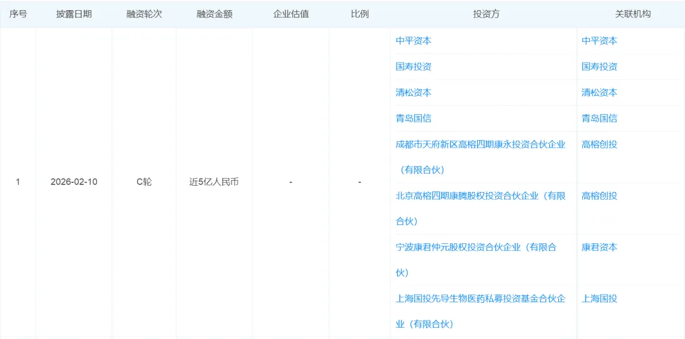Open 中平资本 investor link

[x=414, y=41]
